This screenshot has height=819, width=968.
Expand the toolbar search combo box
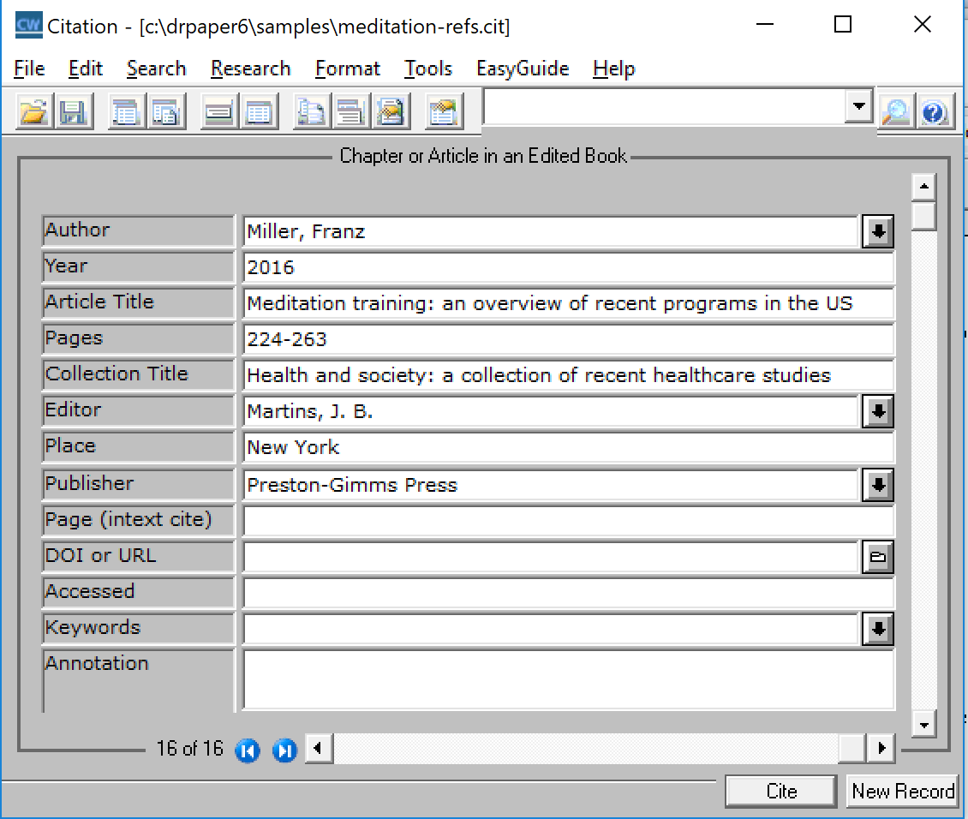point(857,107)
